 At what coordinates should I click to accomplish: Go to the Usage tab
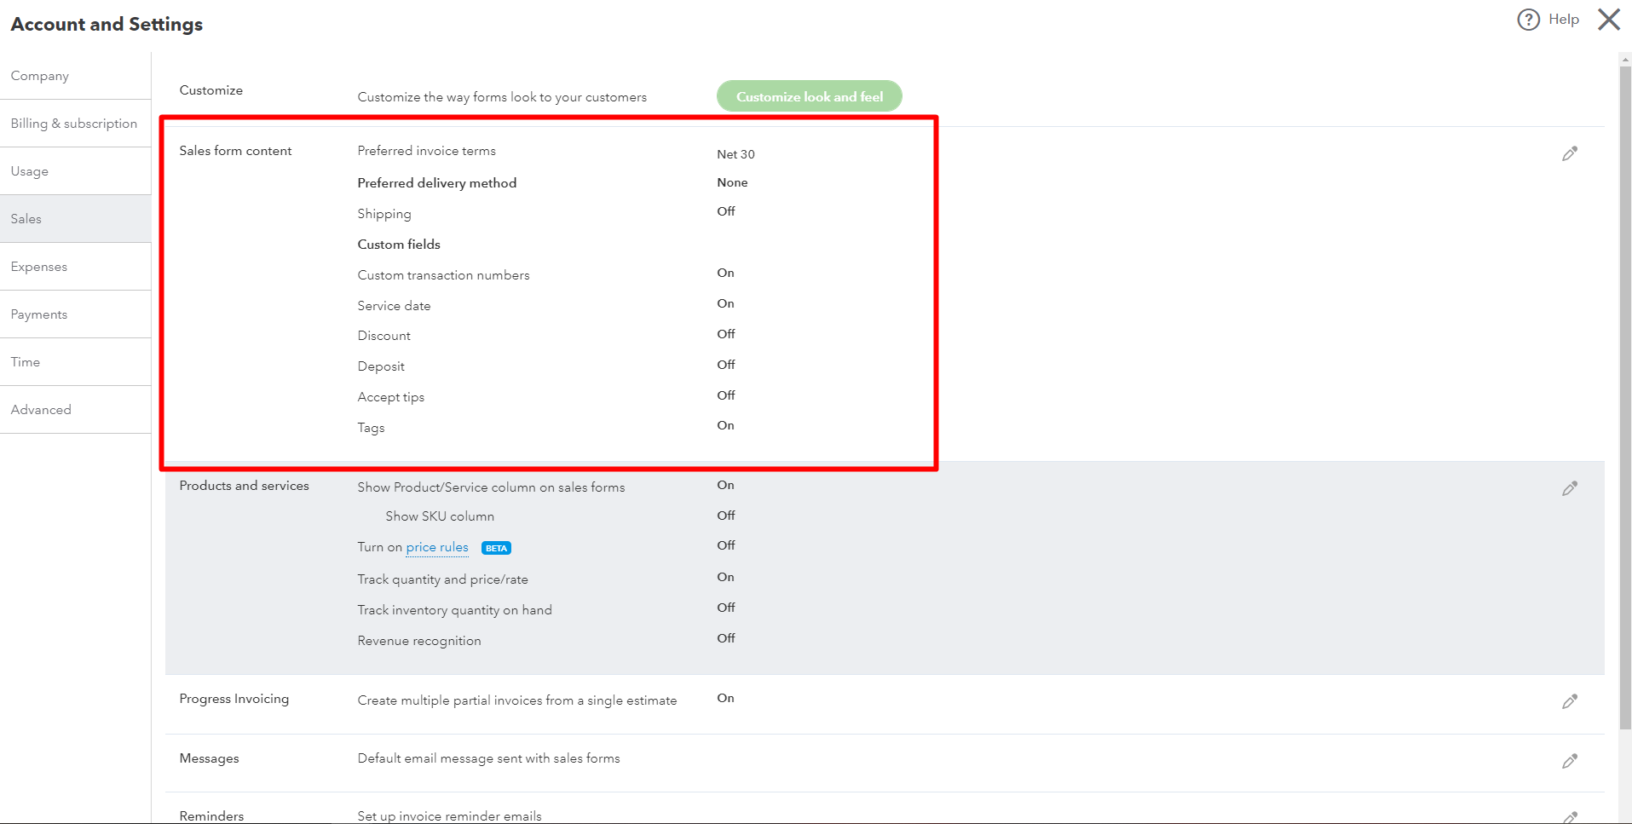[x=30, y=171]
